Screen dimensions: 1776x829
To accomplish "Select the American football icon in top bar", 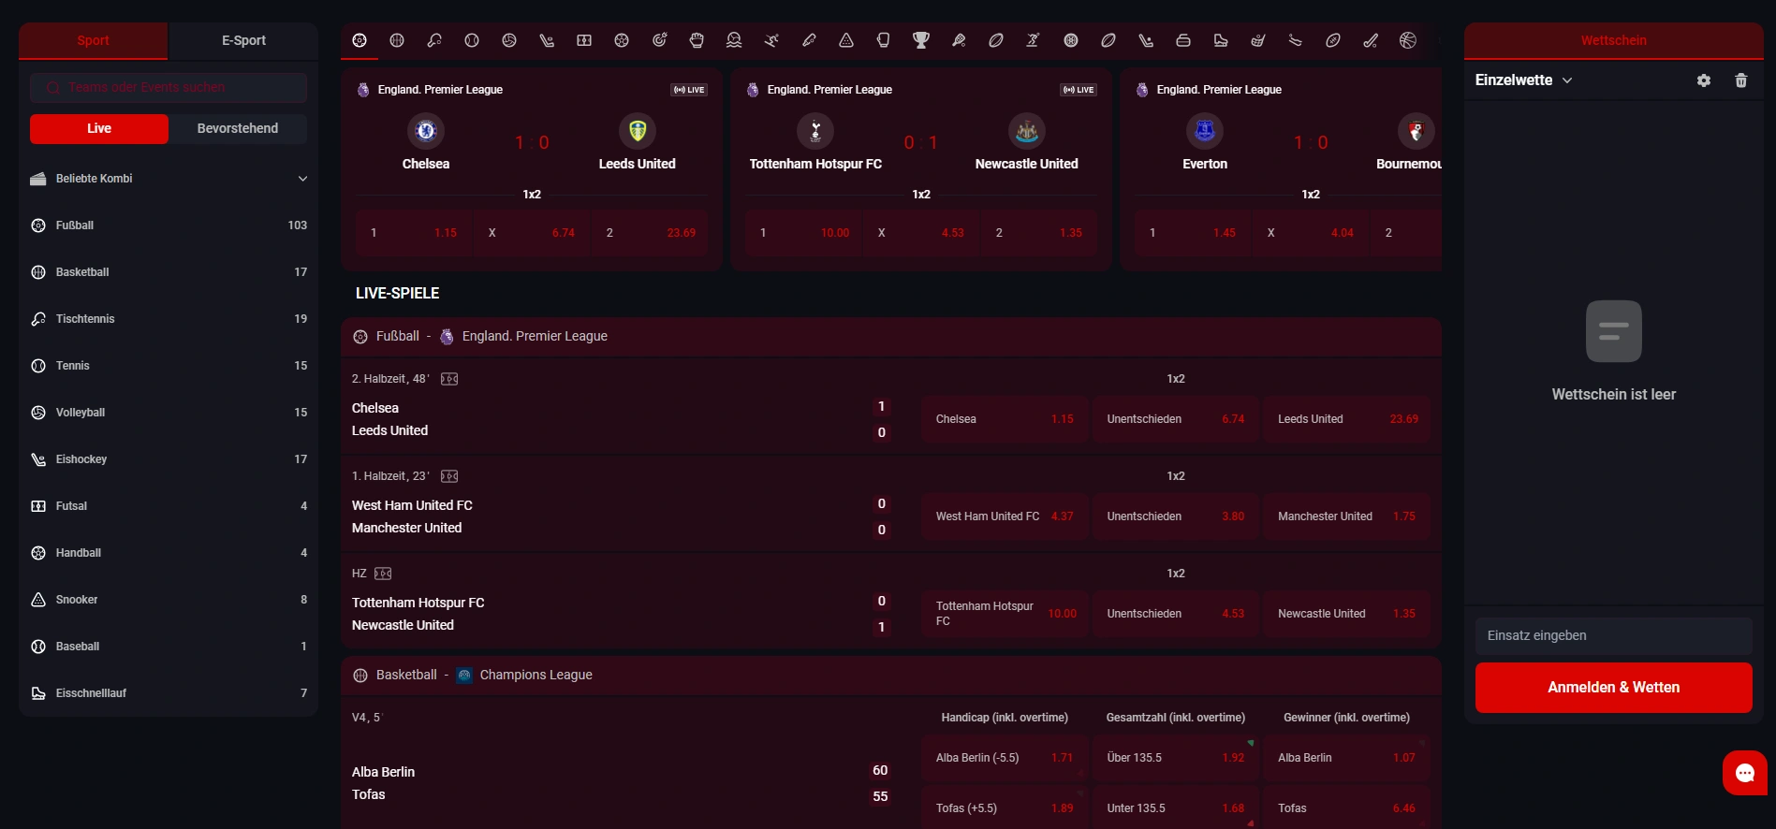I will pyautogui.click(x=1333, y=40).
